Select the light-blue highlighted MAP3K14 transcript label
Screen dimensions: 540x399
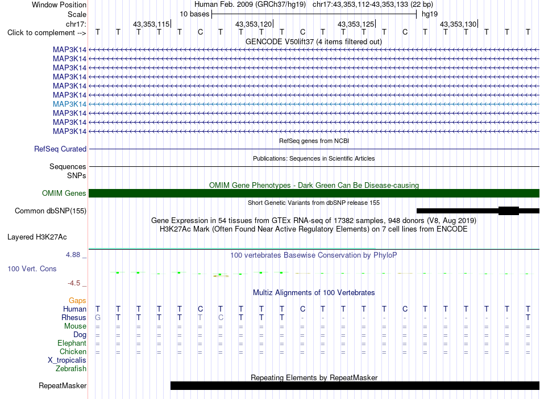pos(69,104)
